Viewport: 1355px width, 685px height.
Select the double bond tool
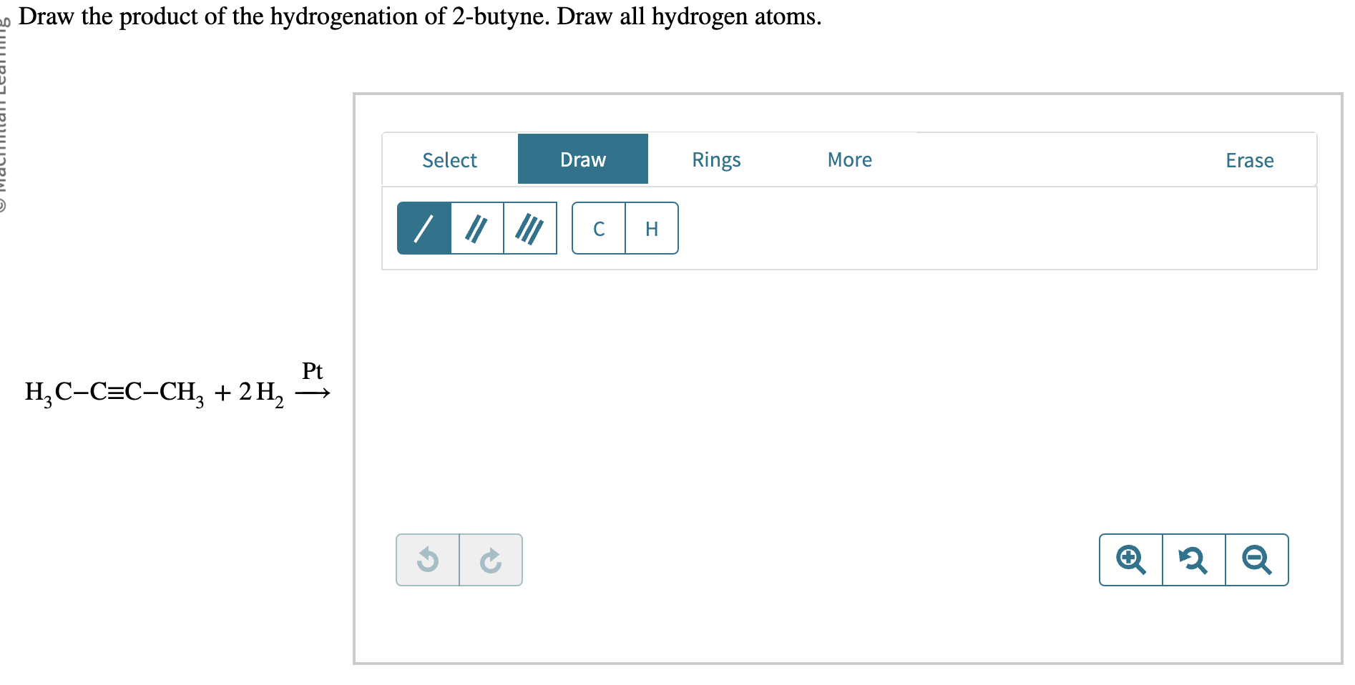pos(477,229)
